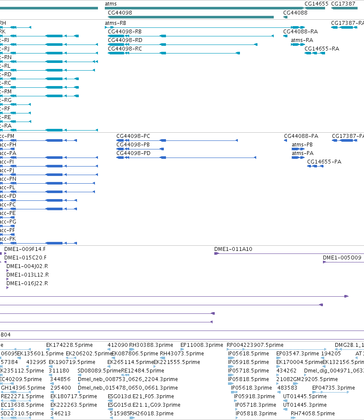Click the RP004223907.5prime EST label
The width and height of the screenshot is (364, 420).
point(255,345)
